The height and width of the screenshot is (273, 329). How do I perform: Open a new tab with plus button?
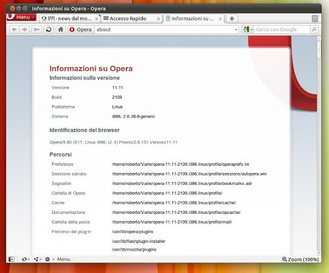click(x=232, y=18)
